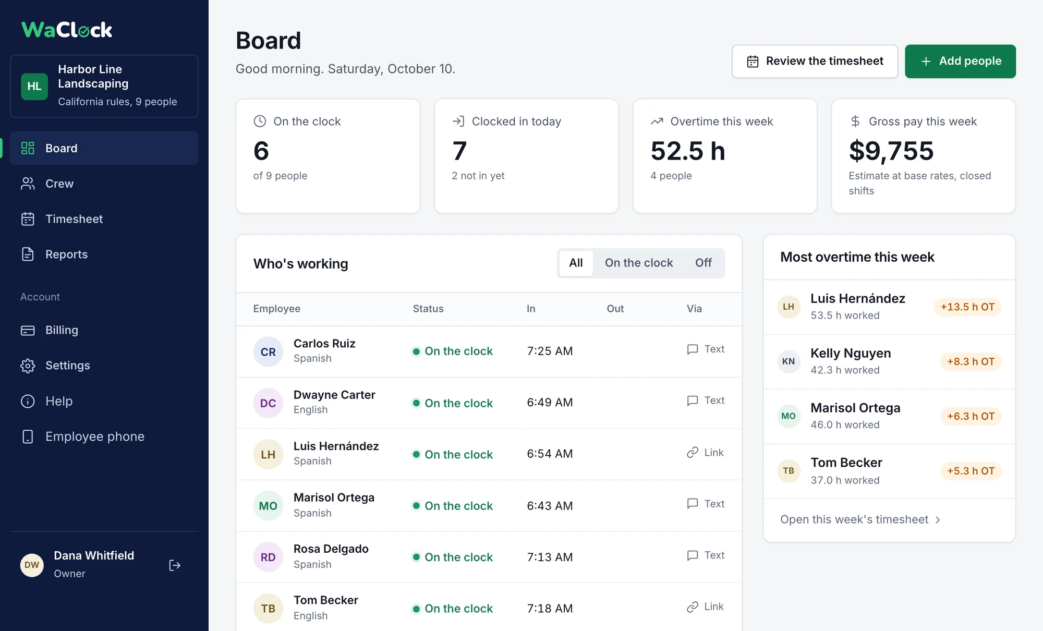Click the chevron next to Open this week's timesheet
The width and height of the screenshot is (1043, 631).
tap(938, 520)
